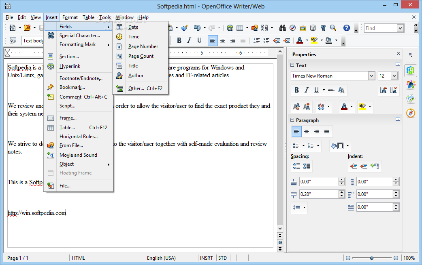Choose Special Character menu entry
Image resolution: width=422 pixels, height=265 pixels.
pos(78,36)
